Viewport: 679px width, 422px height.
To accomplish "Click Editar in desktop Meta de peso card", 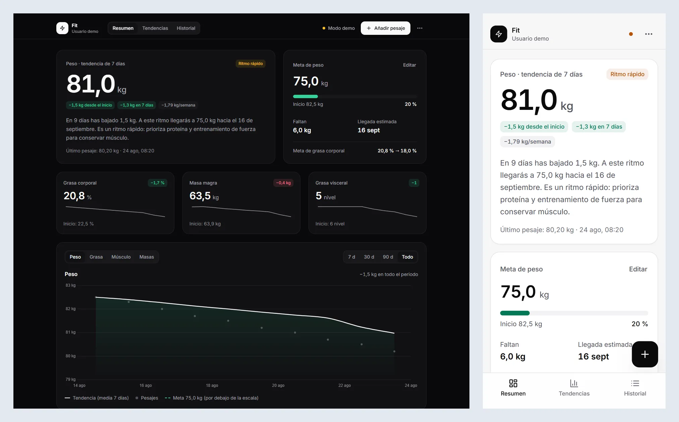I will [409, 65].
